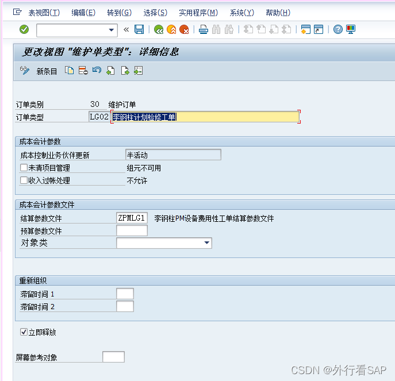The height and width of the screenshot is (381, 395).
Task: Click the Generate Shortcut icon
Action: pyautogui.click(x=319, y=29)
